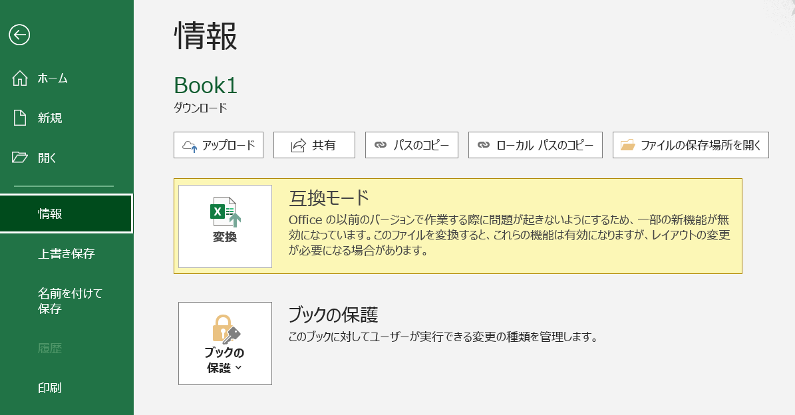Viewport: 795px width, 415px height.
Task: Select 上書き保存 in the sidebar
Action: [66, 253]
